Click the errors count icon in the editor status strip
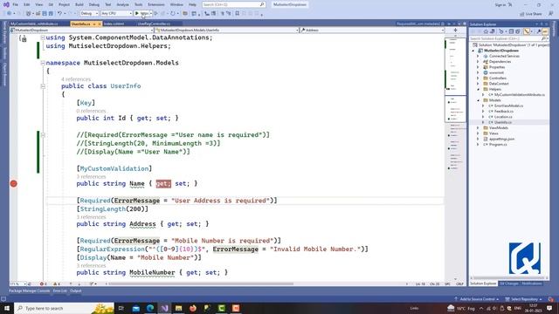 pyautogui.click(x=43, y=283)
